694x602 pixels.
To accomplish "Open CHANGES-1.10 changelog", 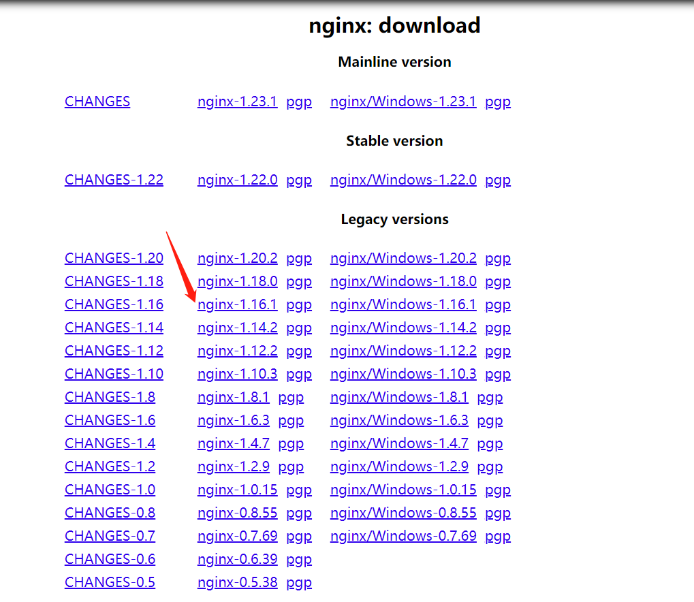I will [x=114, y=374].
